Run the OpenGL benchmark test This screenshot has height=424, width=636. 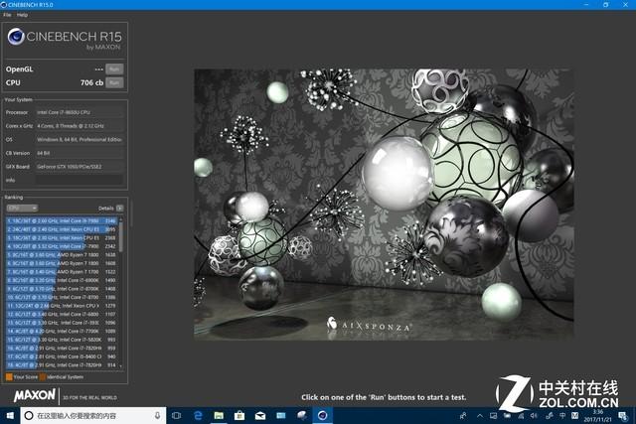coord(113,69)
